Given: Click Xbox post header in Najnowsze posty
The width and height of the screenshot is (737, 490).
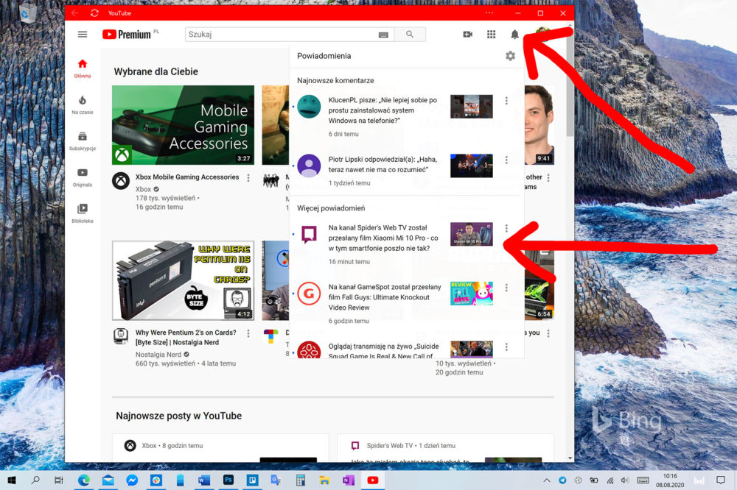Looking at the screenshot, I should click(164, 445).
